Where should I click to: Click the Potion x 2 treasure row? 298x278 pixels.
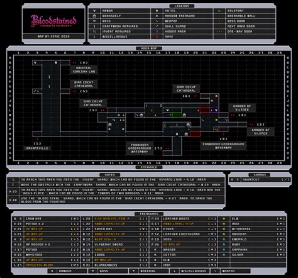click(46, 224)
